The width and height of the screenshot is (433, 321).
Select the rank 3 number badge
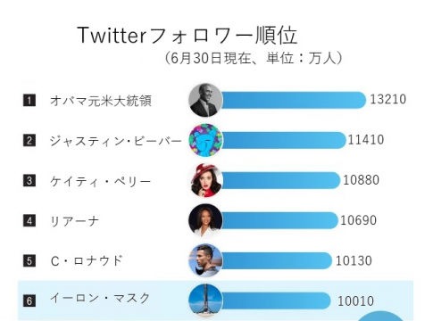(29, 180)
